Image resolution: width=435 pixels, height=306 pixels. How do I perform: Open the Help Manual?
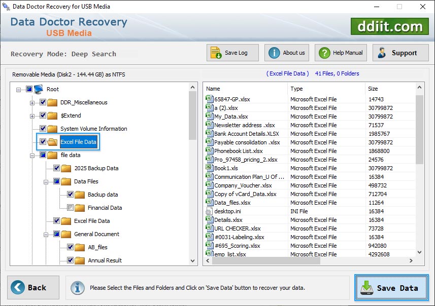click(341, 53)
